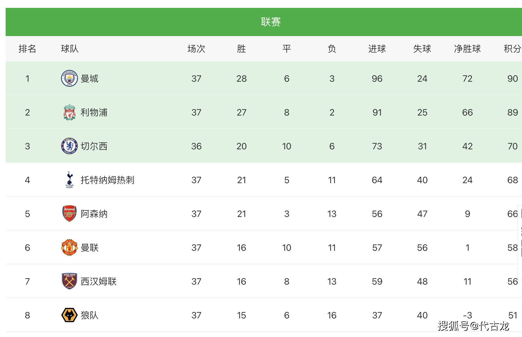Click the West Ham United crest
This screenshot has width=522, height=337.
tap(69, 281)
